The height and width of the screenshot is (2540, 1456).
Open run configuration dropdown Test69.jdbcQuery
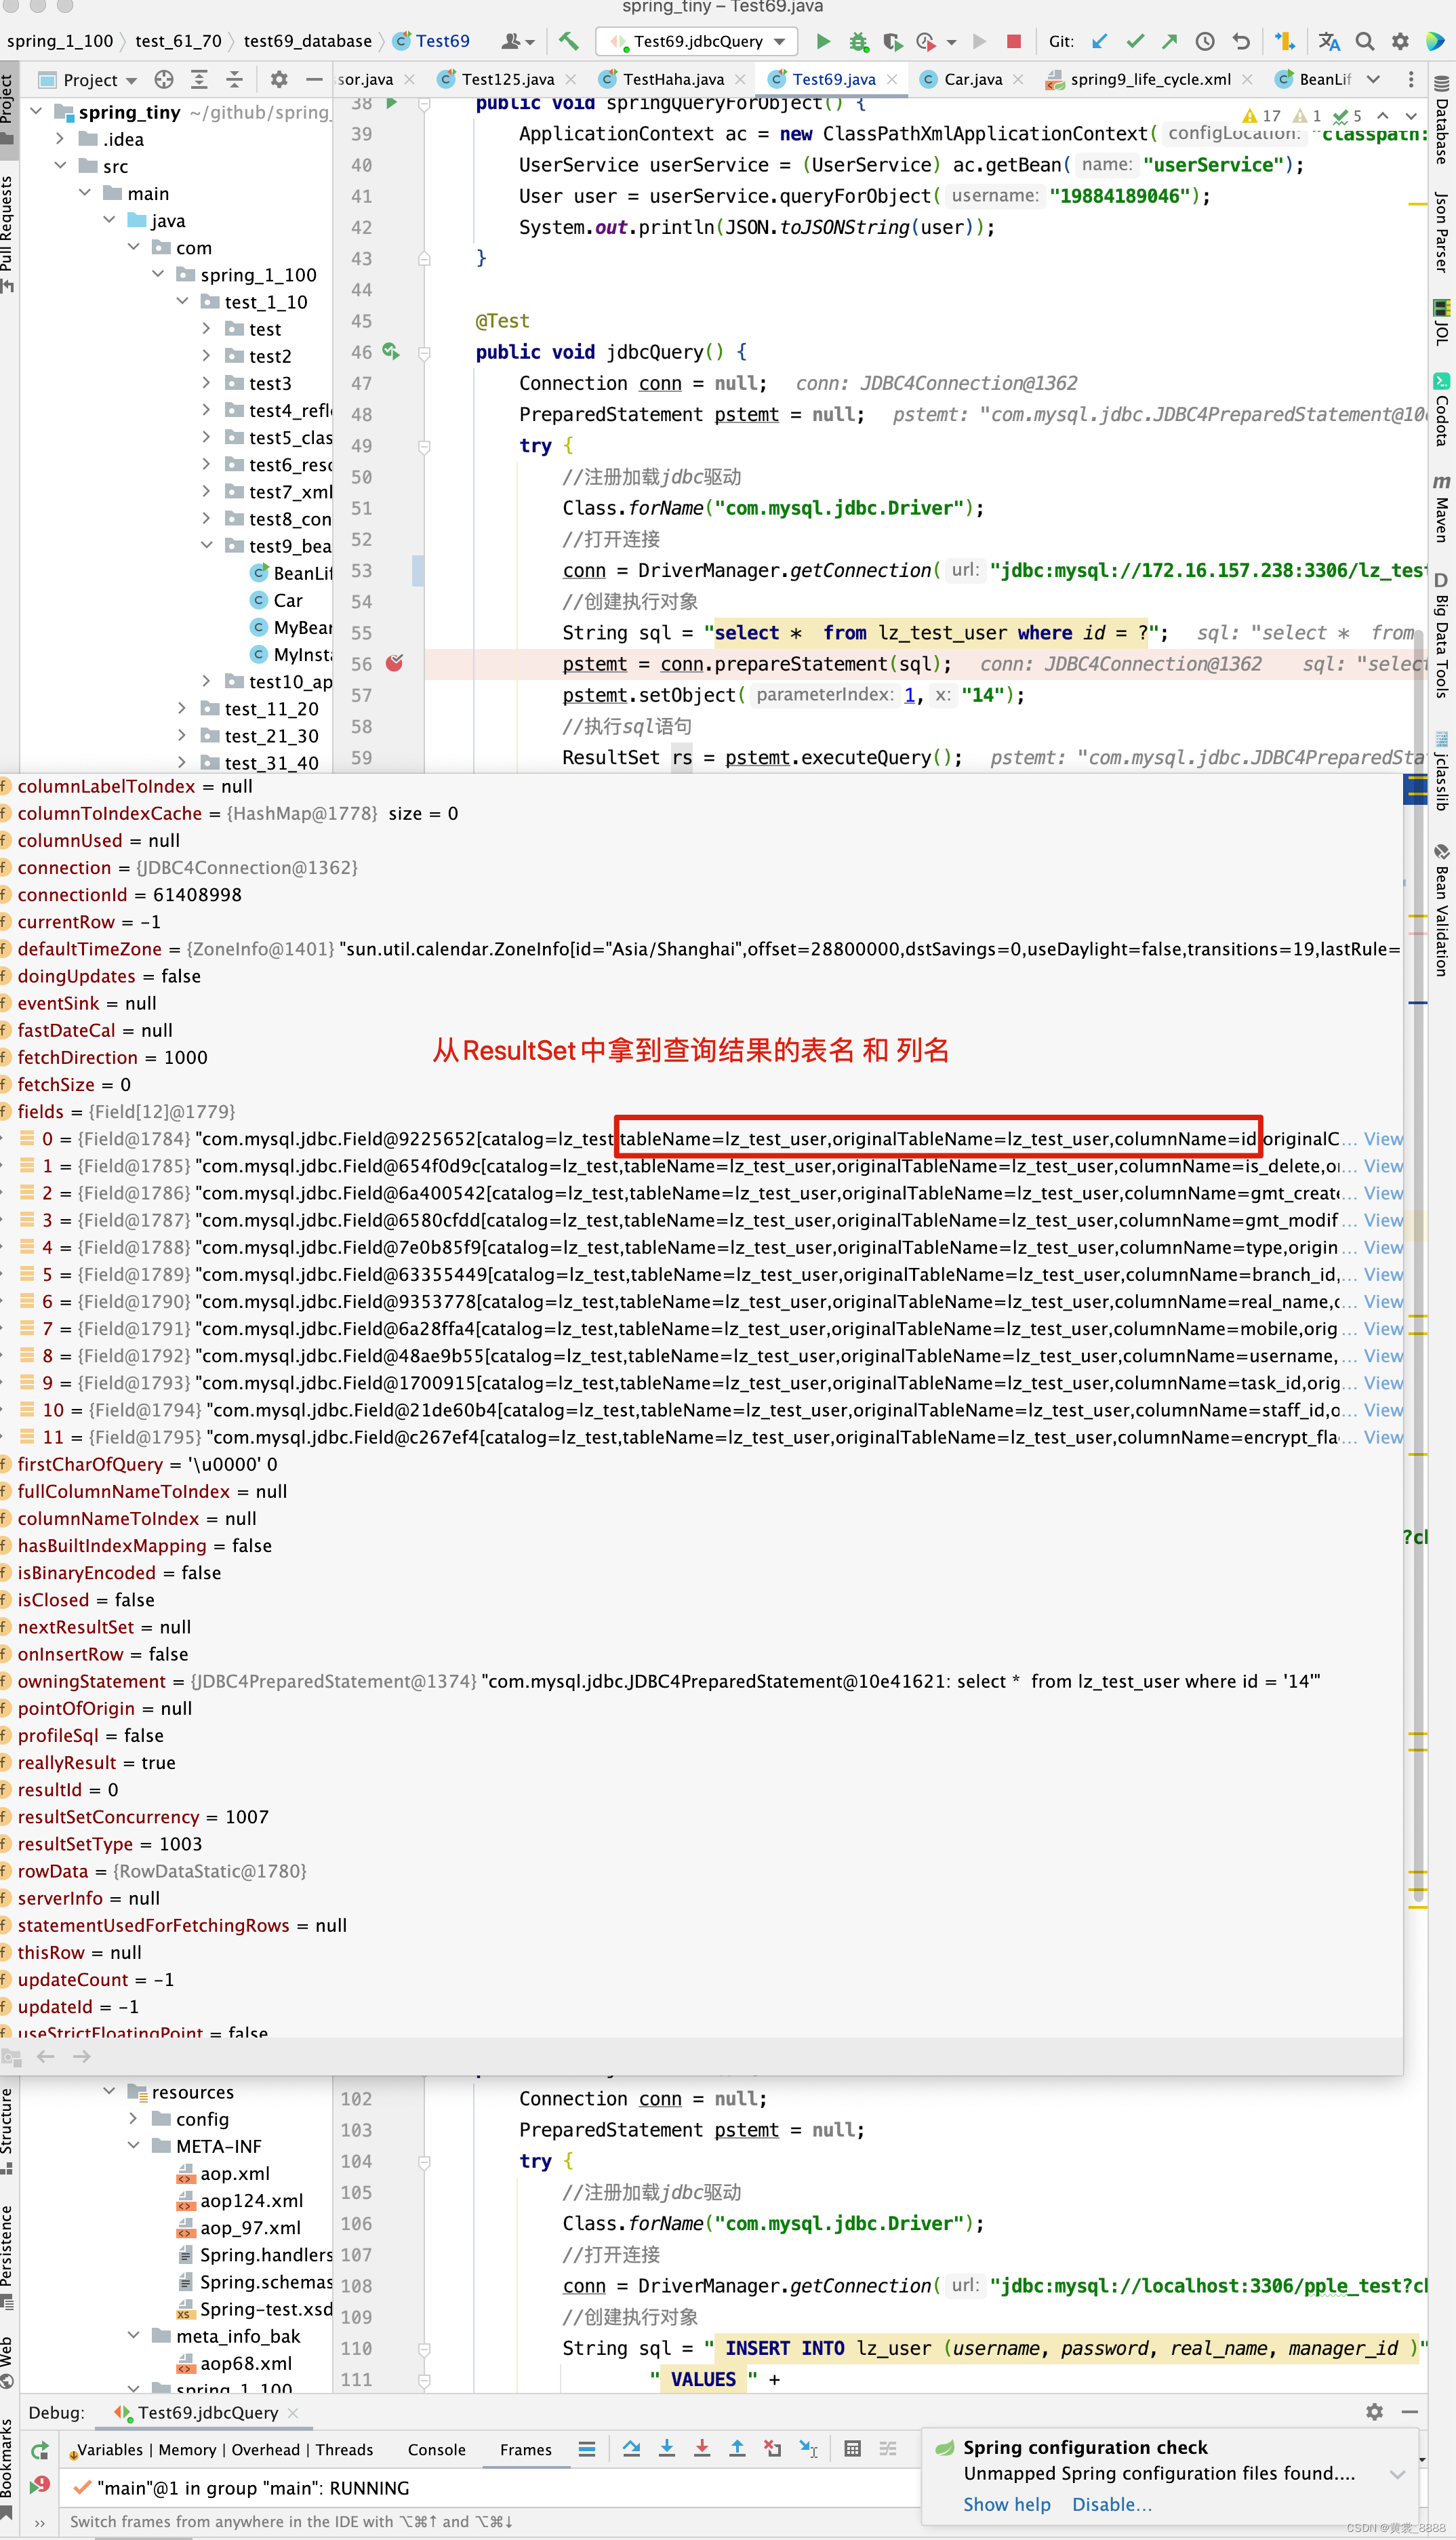[697, 41]
